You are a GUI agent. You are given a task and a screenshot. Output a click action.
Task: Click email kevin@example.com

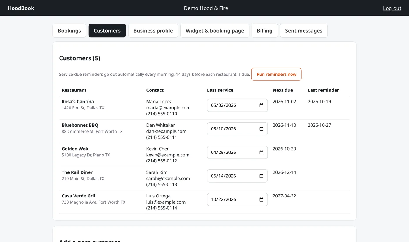(x=168, y=155)
